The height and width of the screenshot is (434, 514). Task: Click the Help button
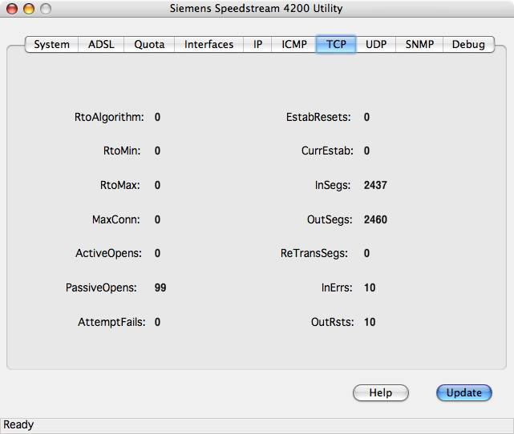click(381, 392)
